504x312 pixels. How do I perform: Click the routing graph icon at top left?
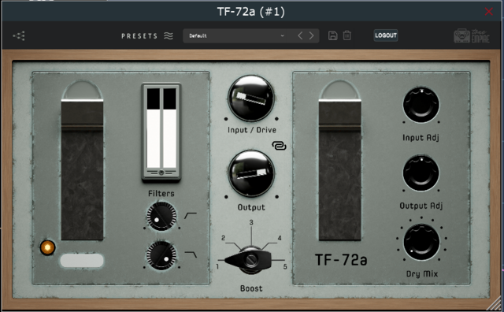[x=19, y=35]
